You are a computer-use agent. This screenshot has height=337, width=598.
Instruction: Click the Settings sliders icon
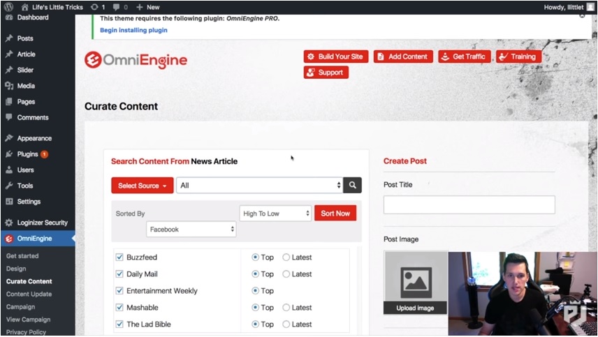click(9, 202)
